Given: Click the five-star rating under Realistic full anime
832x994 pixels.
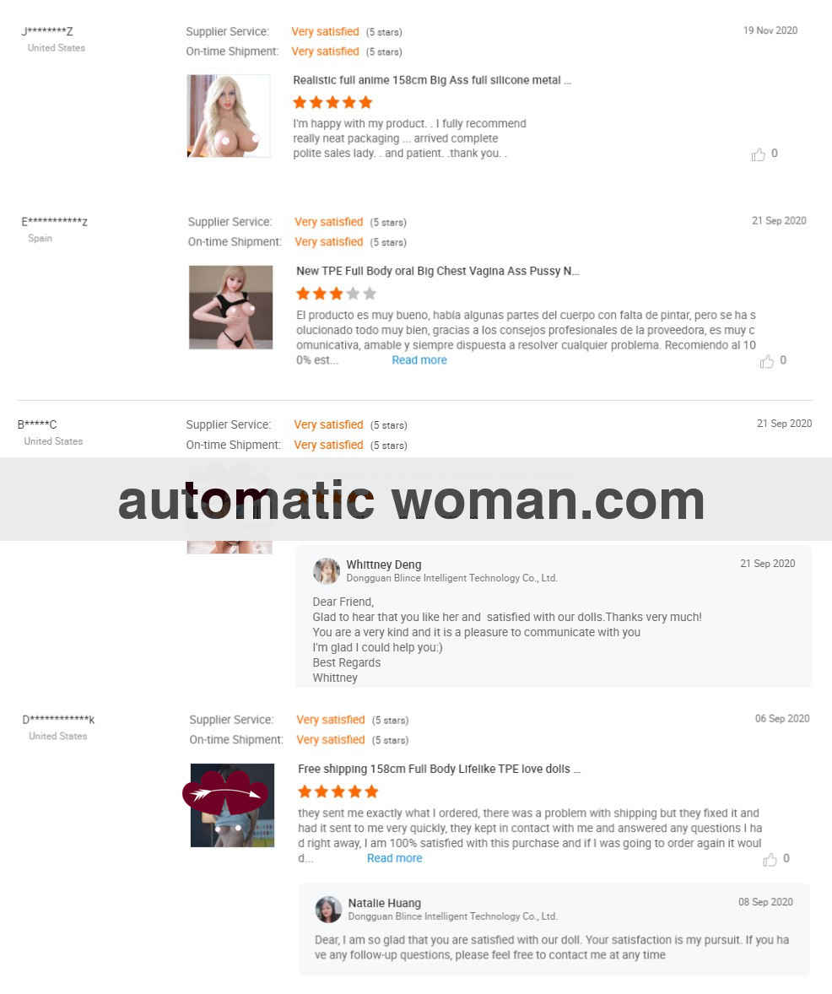Looking at the screenshot, I should coord(332,102).
